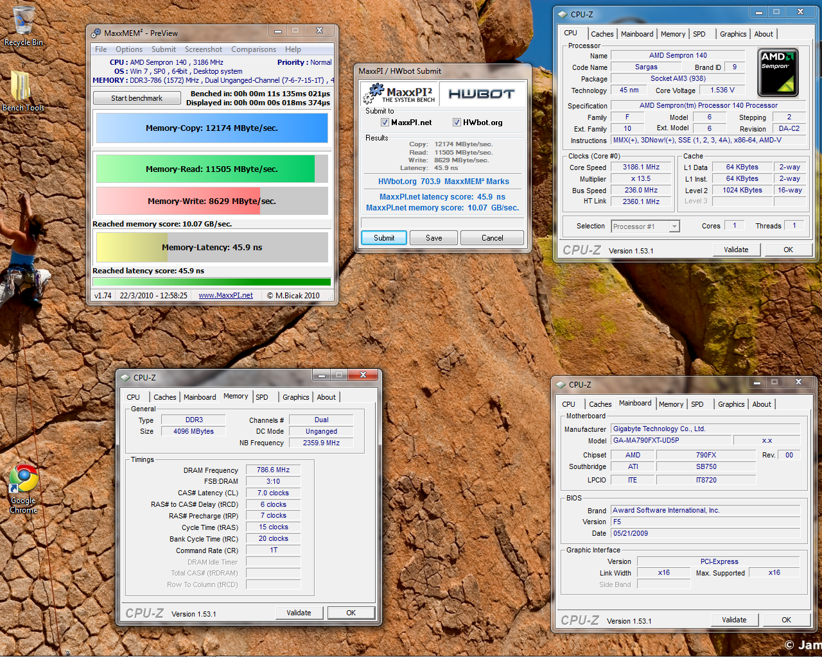Click the Core Voltage 1.536 V value
The image size is (822, 657).
(722, 90)
